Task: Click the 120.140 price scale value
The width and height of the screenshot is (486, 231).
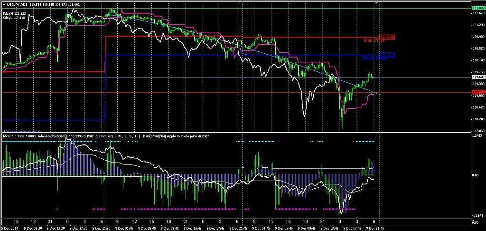Action: click(x=478, y=60)
